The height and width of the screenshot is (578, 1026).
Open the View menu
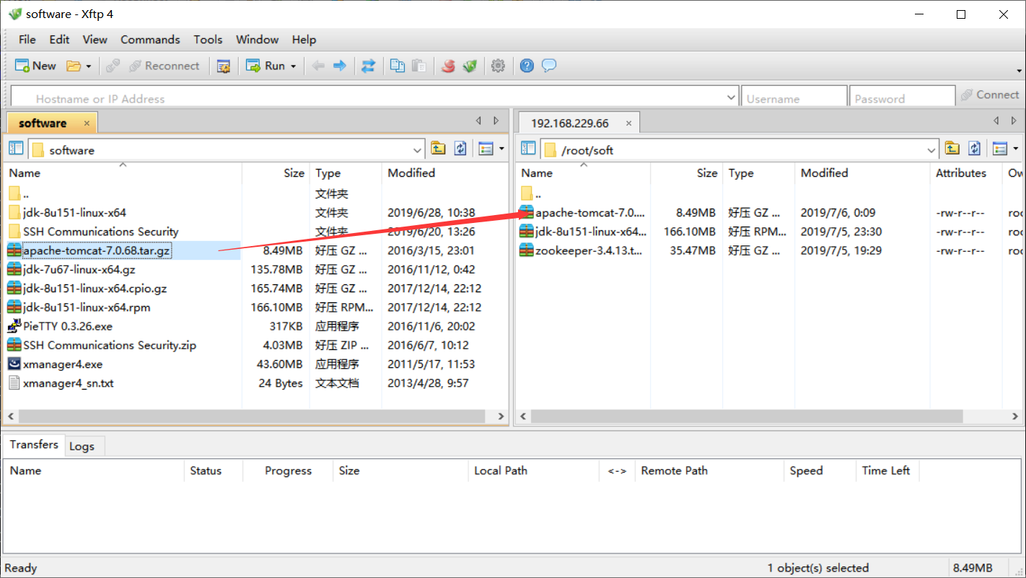(95, 40)
